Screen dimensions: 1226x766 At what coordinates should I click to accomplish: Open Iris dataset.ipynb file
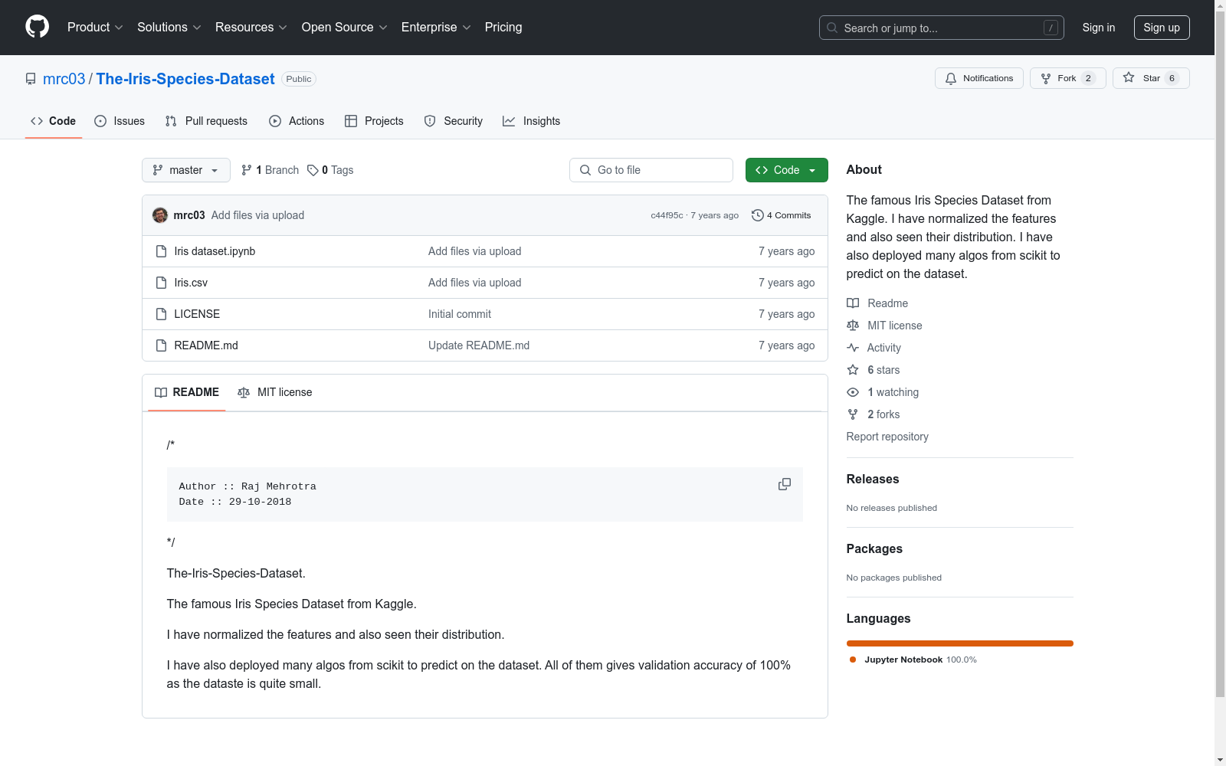pos(215,251)
